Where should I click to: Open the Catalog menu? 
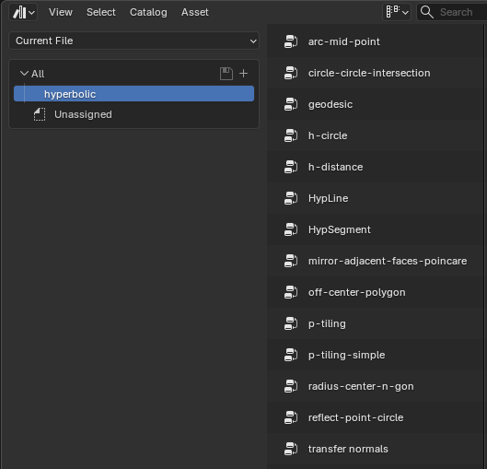(x=148, y=12)
